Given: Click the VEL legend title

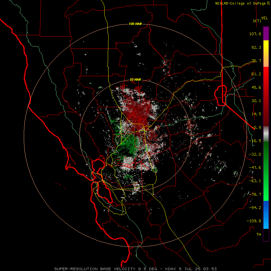Looking at the screenshot, I should (x=264, y=18).
